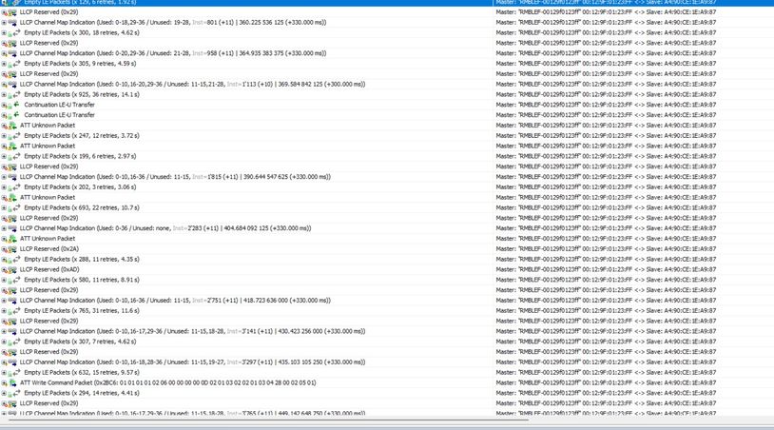774x430 pixels.
Task: Select Empty LE Packets x 632, 15 retries
Action: click(82, 373)
